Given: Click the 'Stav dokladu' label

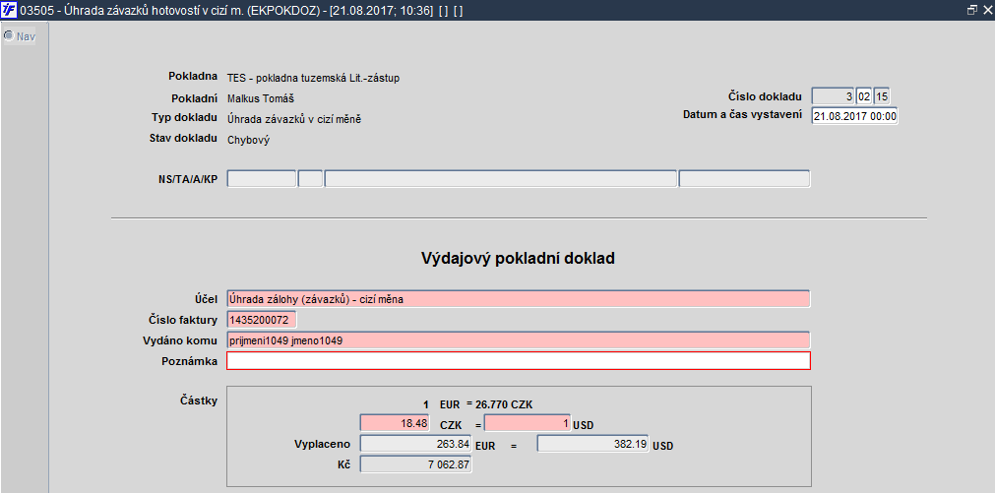Looking at the screenshot, I should 183,138.
